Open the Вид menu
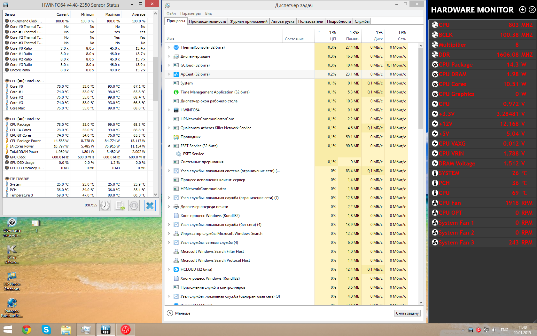 point(208,13)
